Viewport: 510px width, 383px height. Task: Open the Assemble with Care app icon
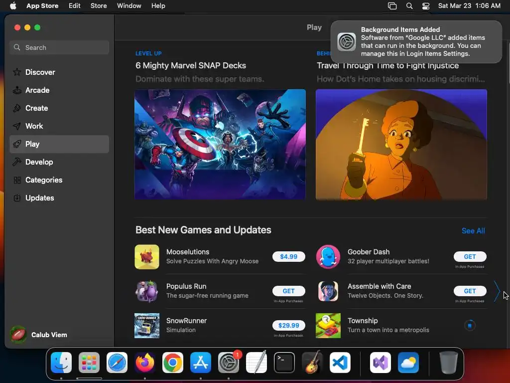click(x=328, y=291)
